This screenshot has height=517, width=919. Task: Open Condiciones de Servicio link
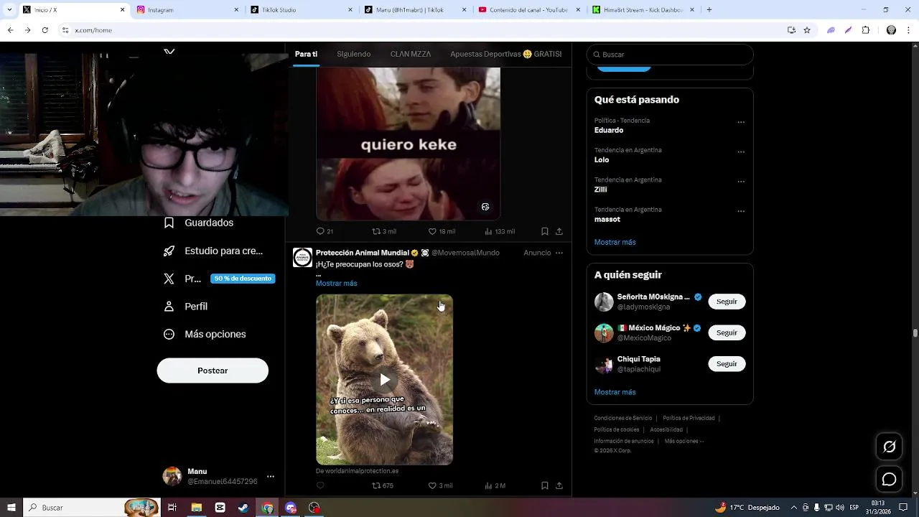(x=622, y=418)
